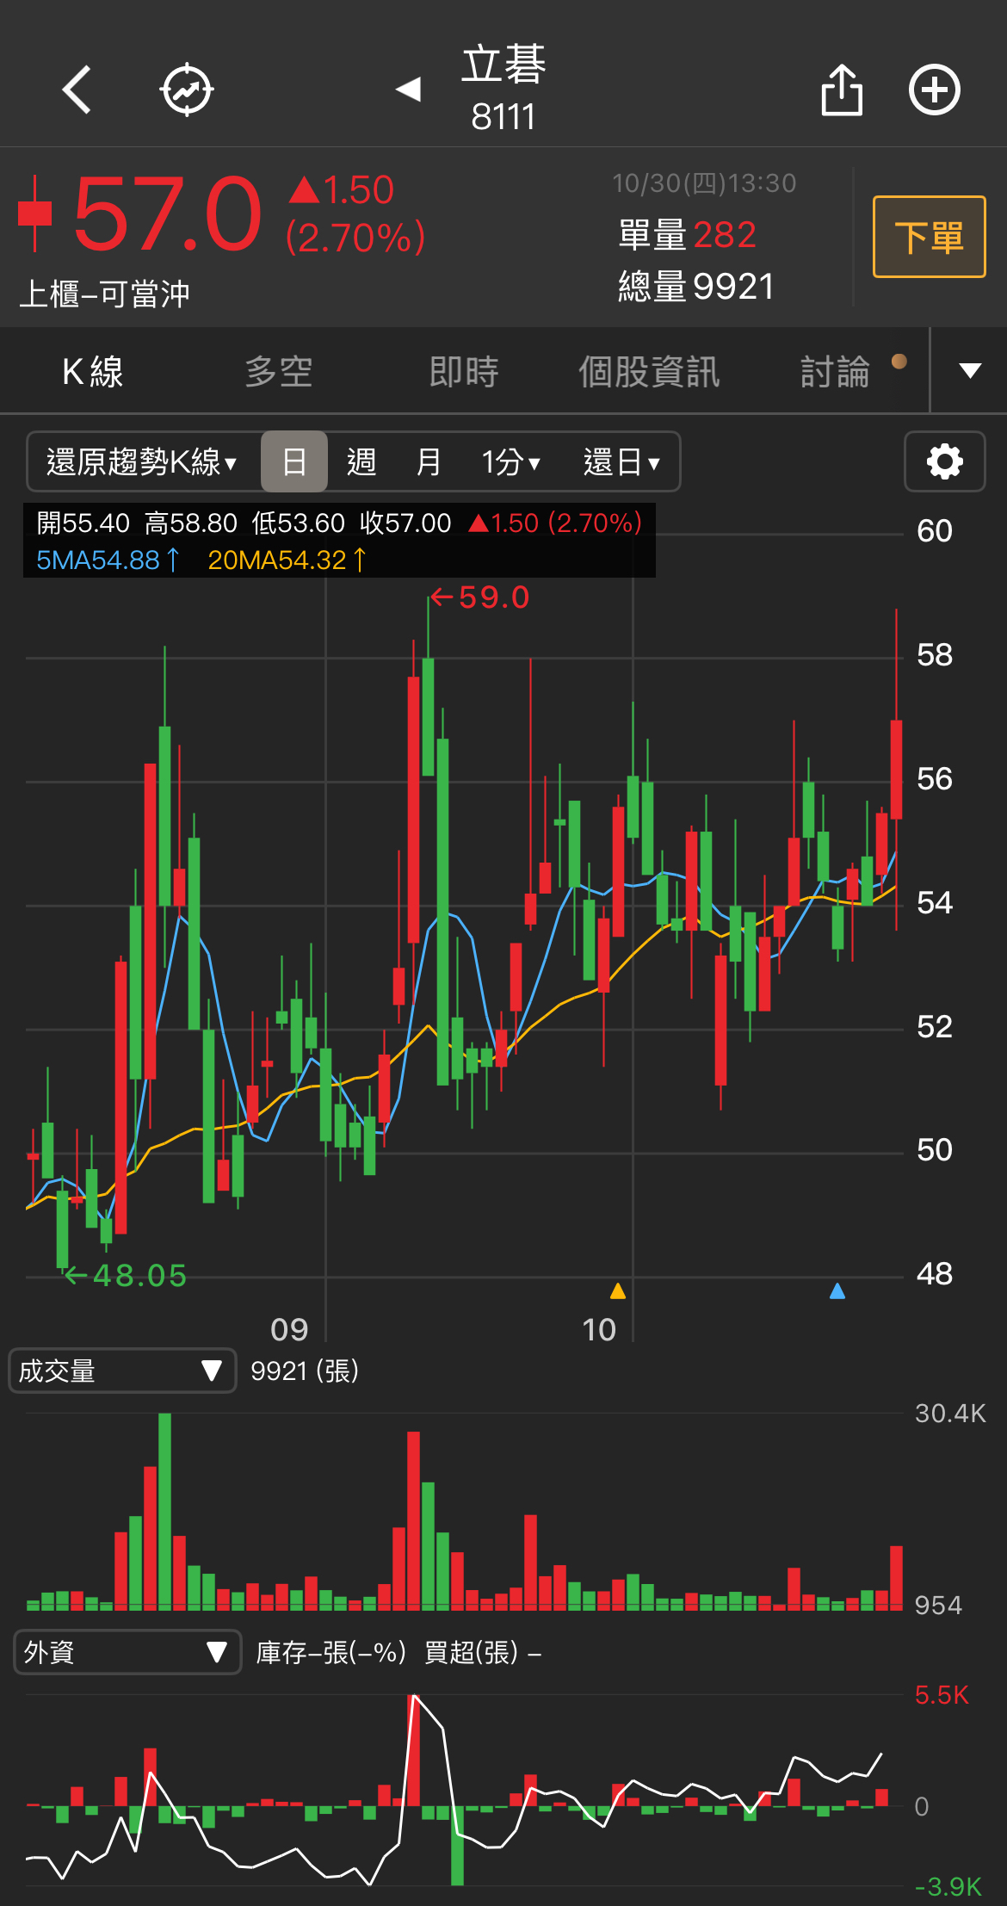The width and height of the screenshot is (1007, 1906).
Task: Switch chart to 週 weekly period
Action: pos(361,462)
